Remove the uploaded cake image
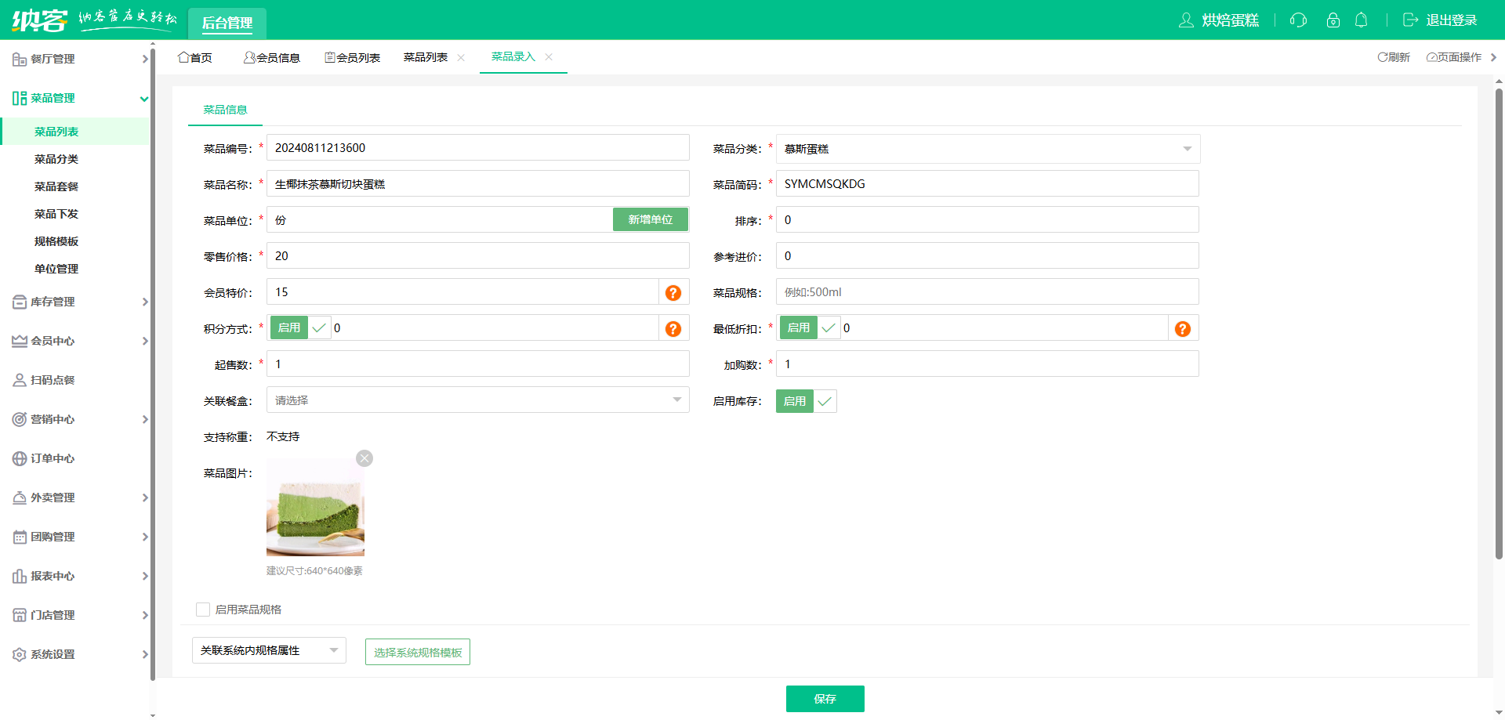Screen dimensions: 1505x720 coord(364,458)
